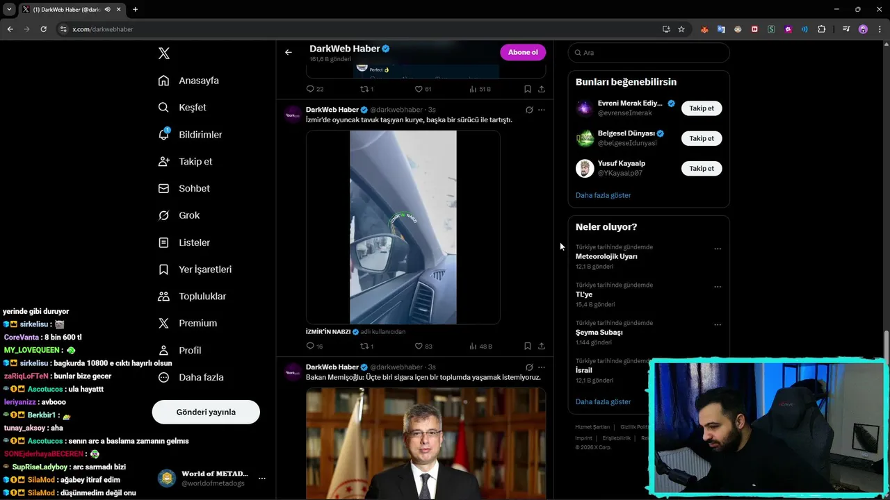The height and width of the screenshot is (500, 890).
Task: Ask Grok about İzmir kurye tweet
Action: click(x=529, y=110)
